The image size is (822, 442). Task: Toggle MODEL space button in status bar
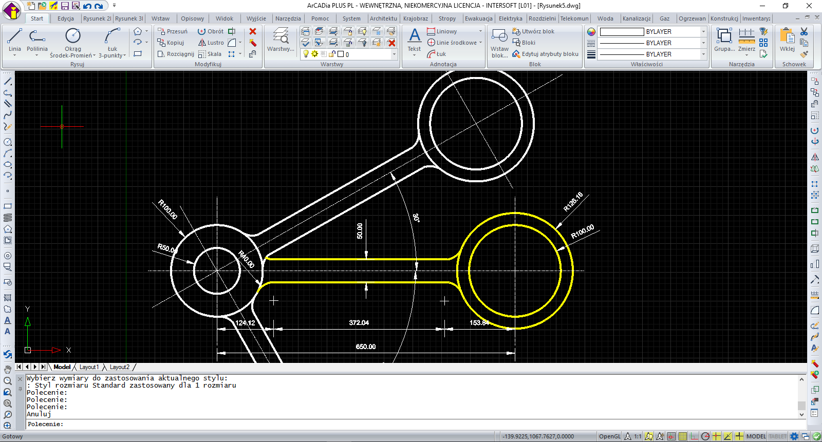(756, 436)
